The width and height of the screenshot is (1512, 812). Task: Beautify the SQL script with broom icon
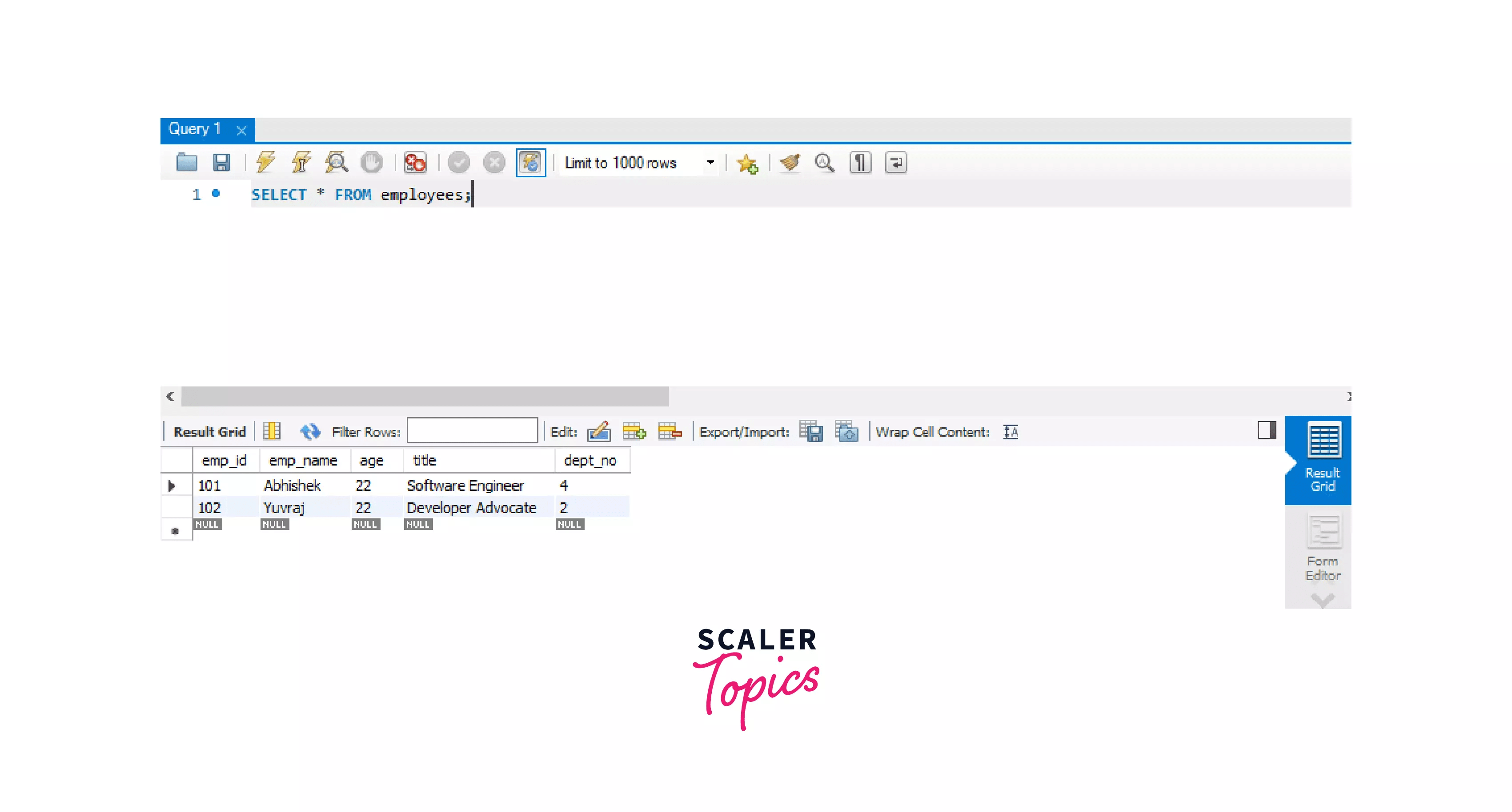pos(790,163)
